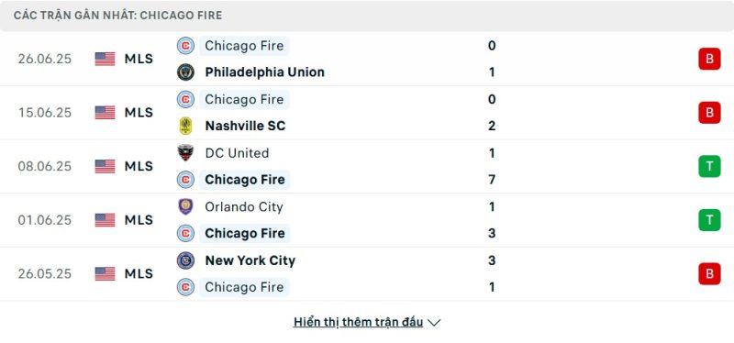This screenshot has width=734, height=343.
Task: Click the green T badge for 01.06.25 match
Action: (x=709, y=220)
